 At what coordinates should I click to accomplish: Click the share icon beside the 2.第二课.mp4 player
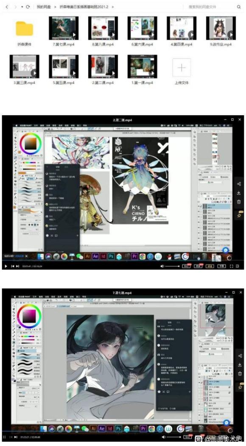(x=239, y=184)
